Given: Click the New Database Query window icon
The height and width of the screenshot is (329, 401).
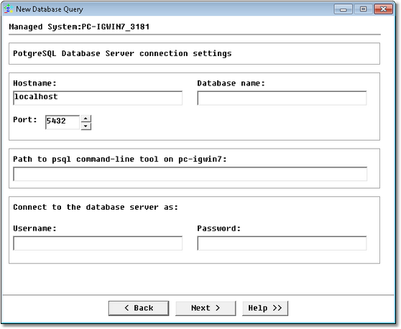Looking at the screenshot, I should [9, 9].
